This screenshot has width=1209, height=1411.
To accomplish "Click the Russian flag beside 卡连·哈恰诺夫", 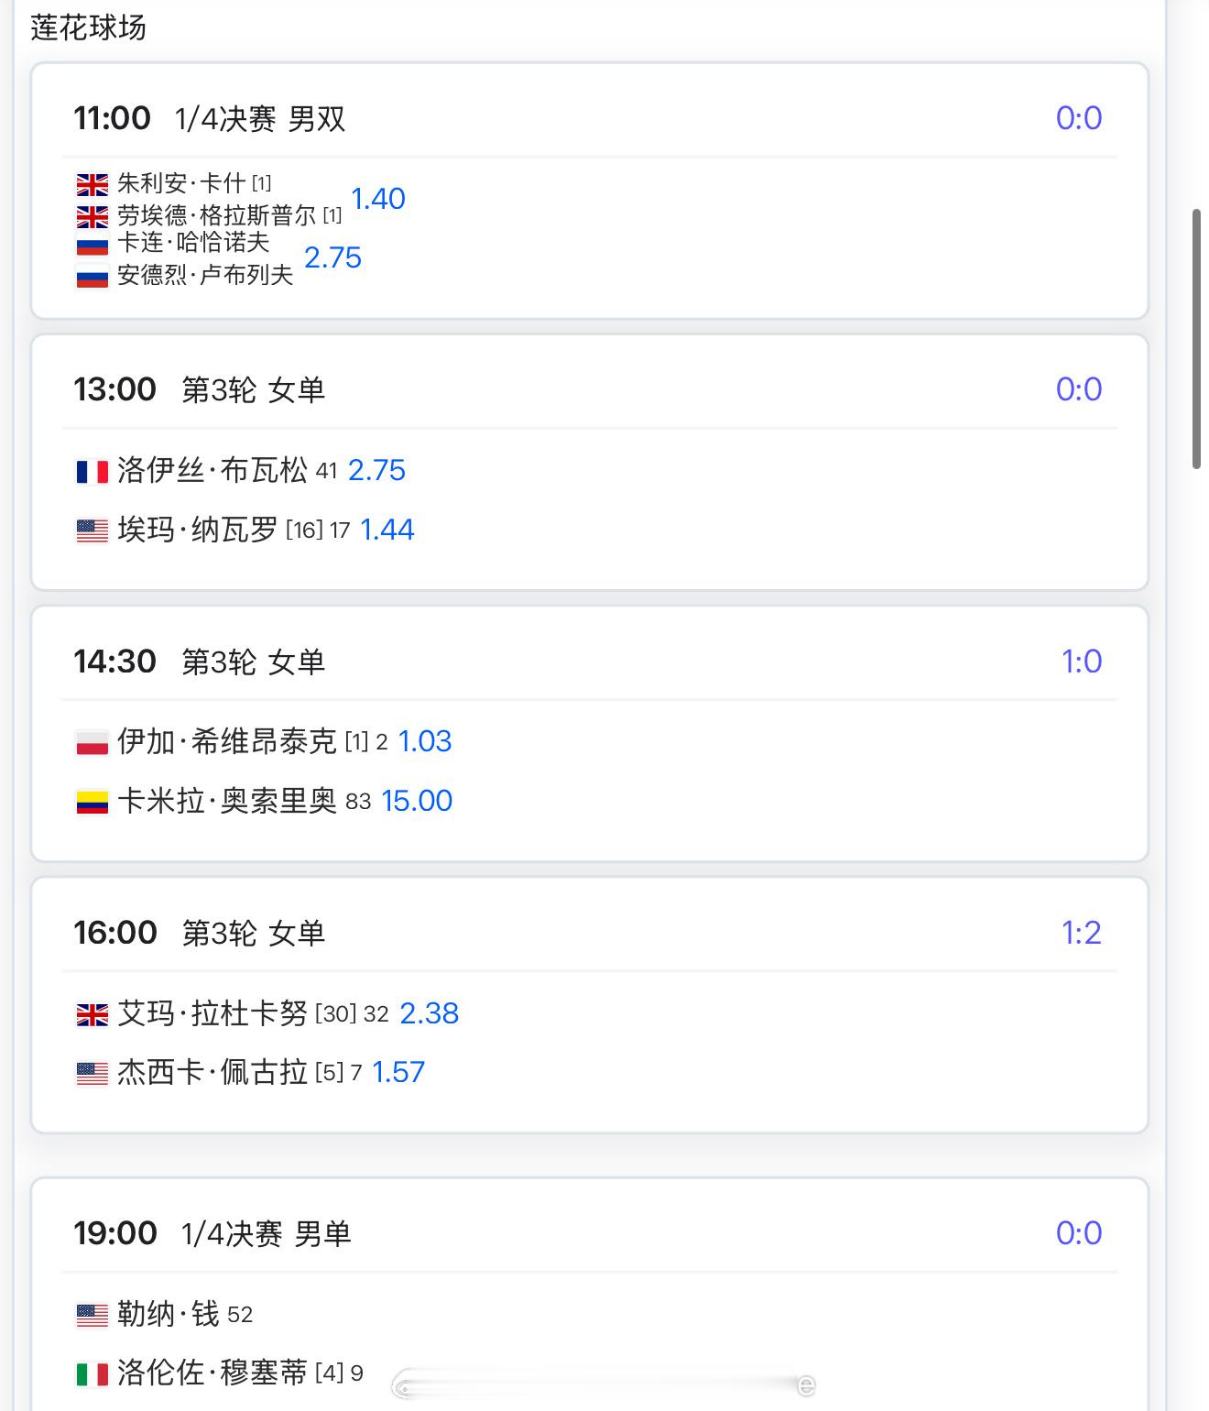I will (x=92, y=245).
